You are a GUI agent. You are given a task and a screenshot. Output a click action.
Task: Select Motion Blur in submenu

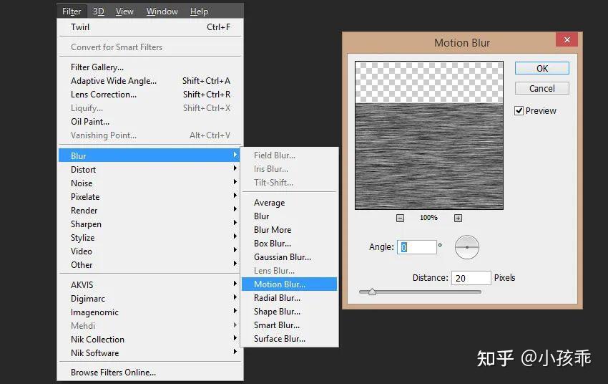[x=289, y=284]
